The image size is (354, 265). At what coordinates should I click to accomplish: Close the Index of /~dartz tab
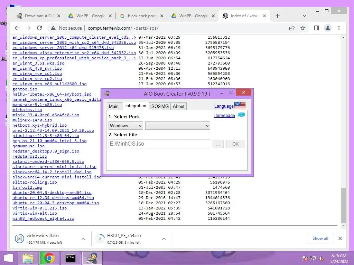pyautogui.click(x=264, y=16)
